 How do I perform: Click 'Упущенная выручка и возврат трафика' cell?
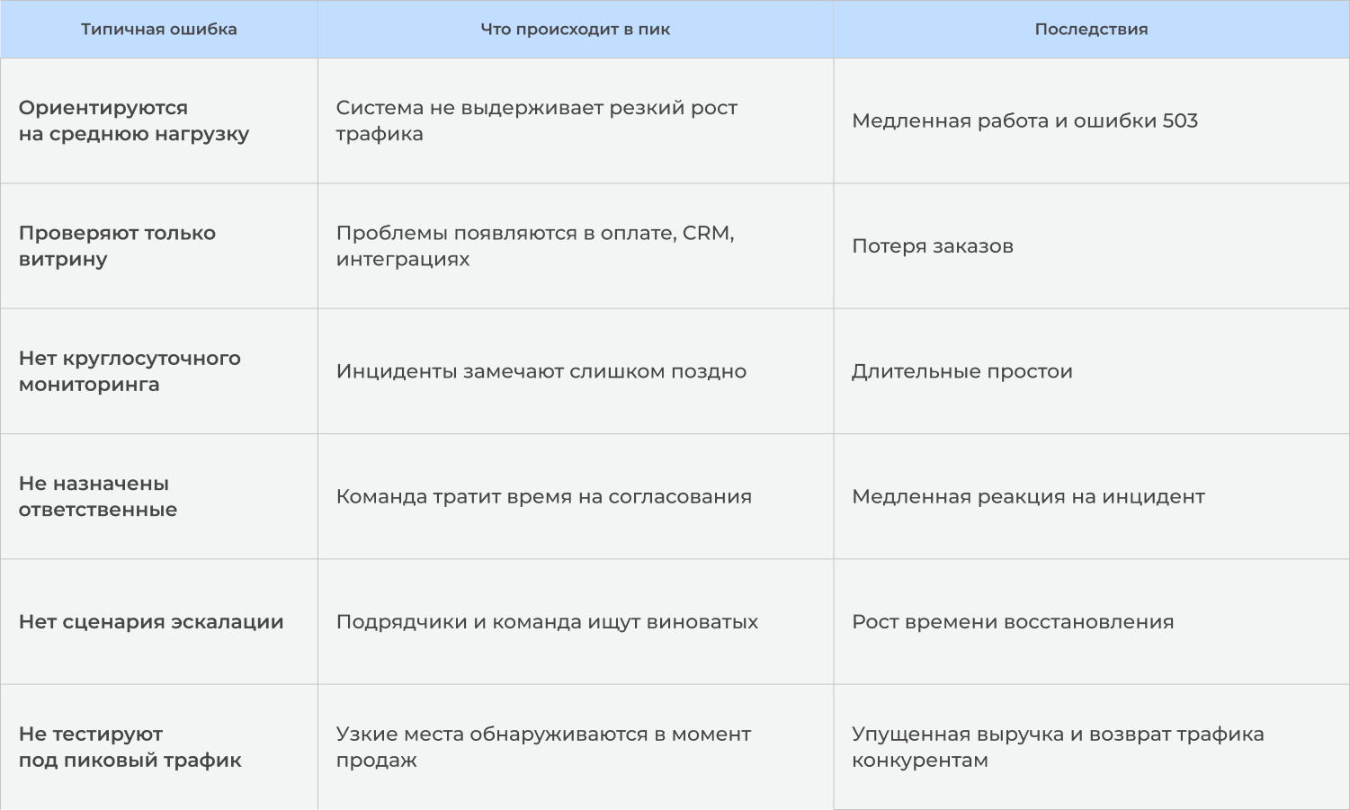tap(1091, 747)
